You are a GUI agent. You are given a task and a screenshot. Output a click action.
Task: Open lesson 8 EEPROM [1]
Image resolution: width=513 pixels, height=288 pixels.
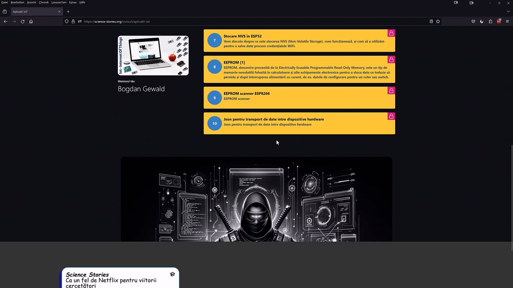click(x=299, y=69)
